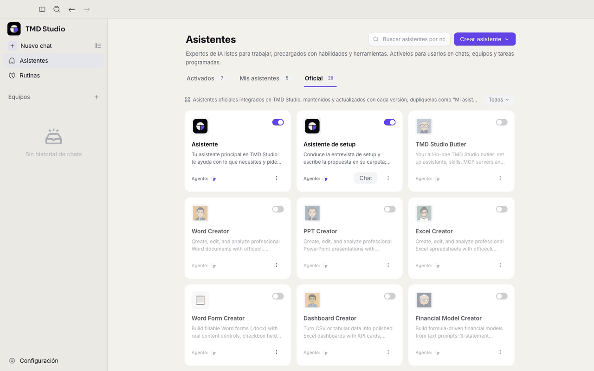This screenshot has width=594, height=371.
Task: Open more options for Financial Model Creator
Action: [x=500, y=352]
